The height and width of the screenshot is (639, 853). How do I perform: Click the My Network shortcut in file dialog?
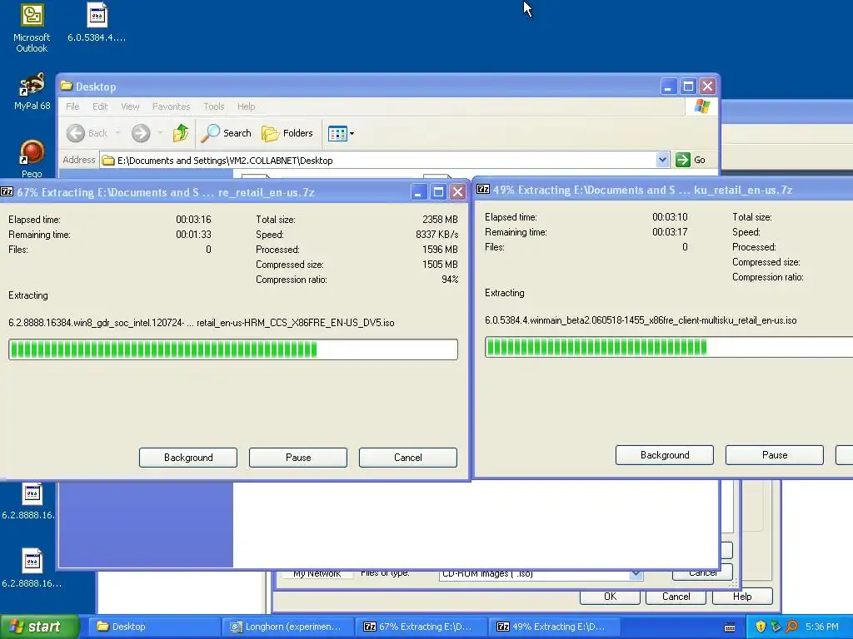coord(317,573)
